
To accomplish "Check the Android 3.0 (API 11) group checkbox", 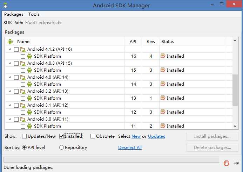I will tap(16, 119).
